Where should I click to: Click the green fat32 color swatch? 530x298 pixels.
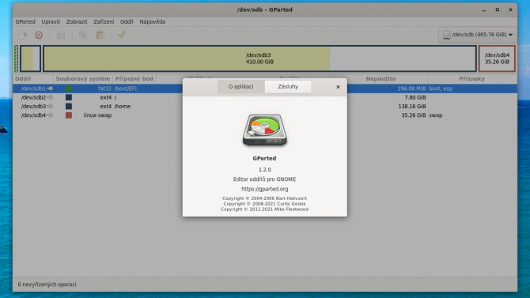coord(69,89)
